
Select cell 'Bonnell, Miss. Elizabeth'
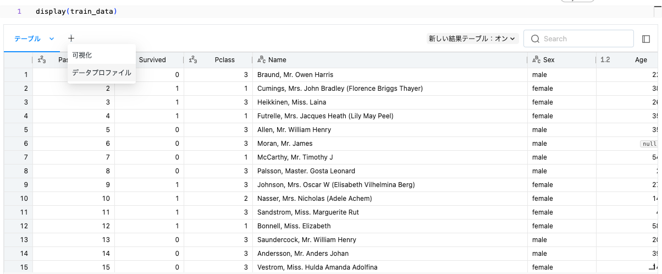tap(390, 226)
